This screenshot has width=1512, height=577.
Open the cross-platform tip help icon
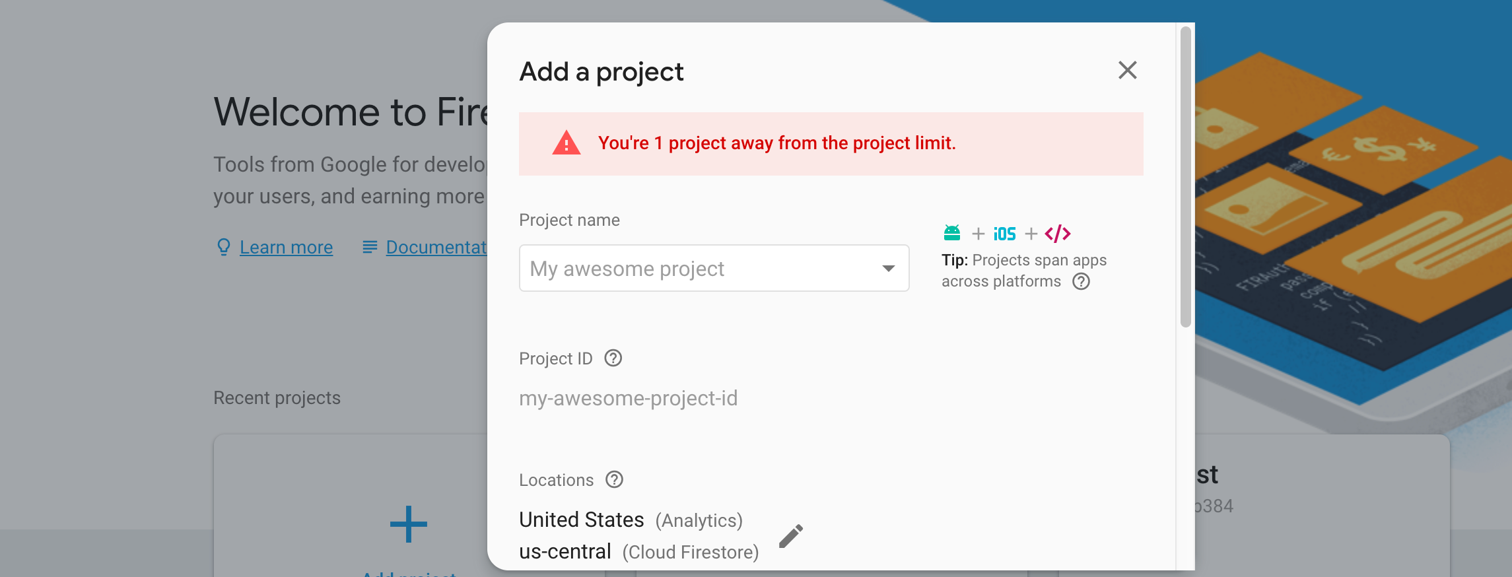click(1081, 281)
